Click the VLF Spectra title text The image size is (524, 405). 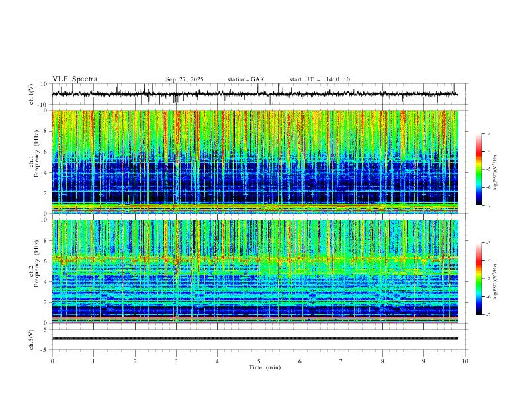coord(75,79)
